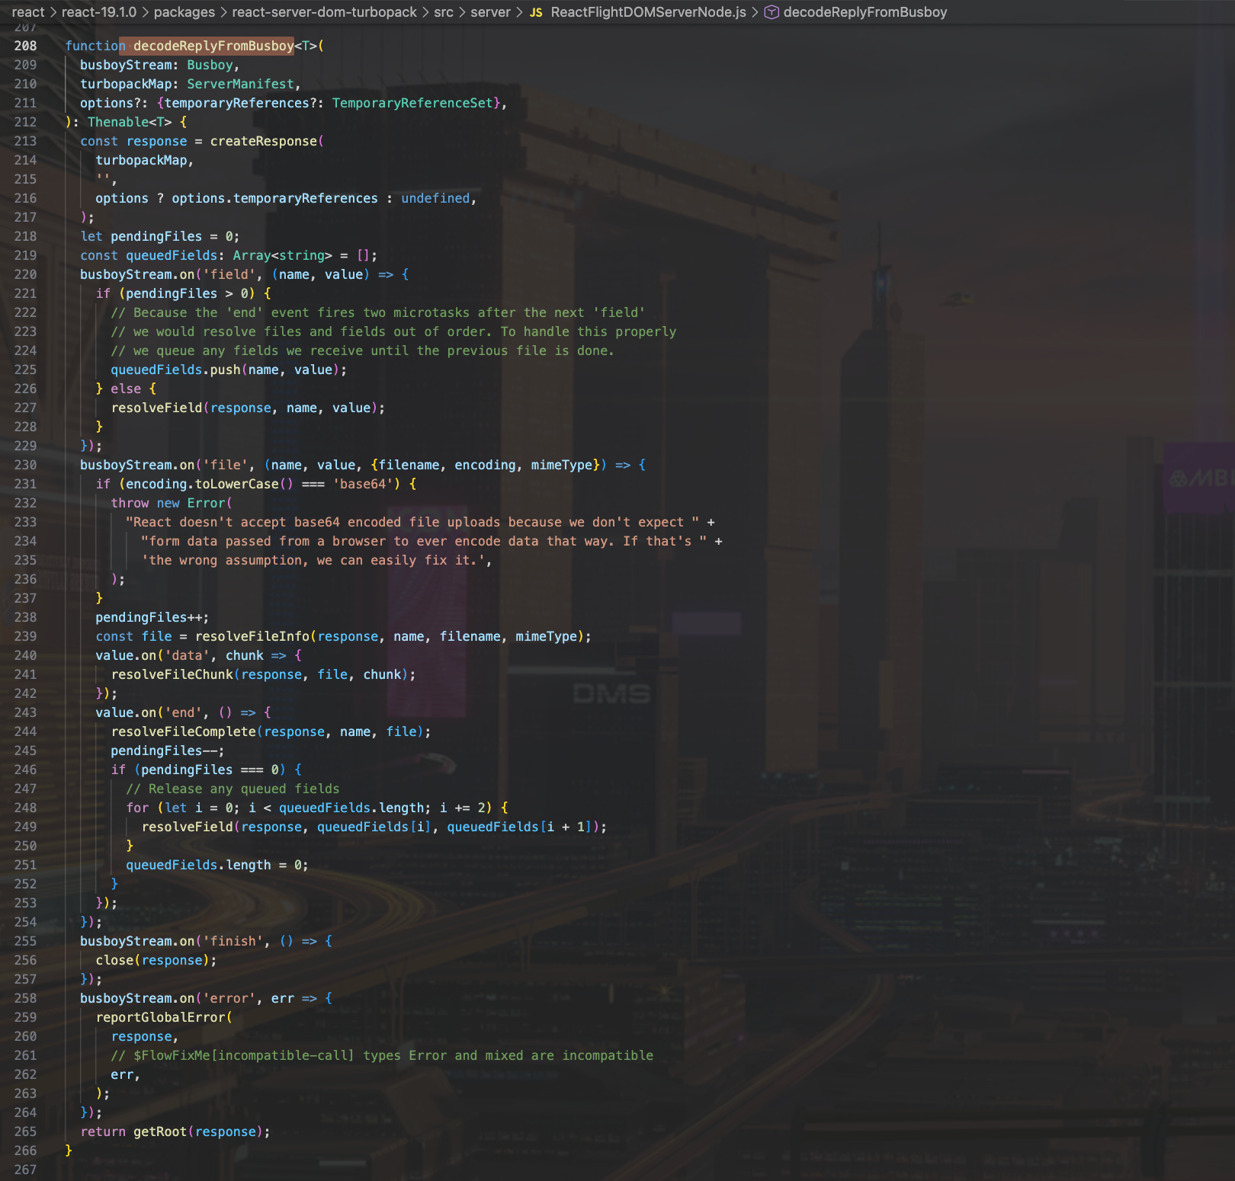Open the 'server' breadcrumb segment
Viewport: 1235px width, 1181px height.
point(490,12)
